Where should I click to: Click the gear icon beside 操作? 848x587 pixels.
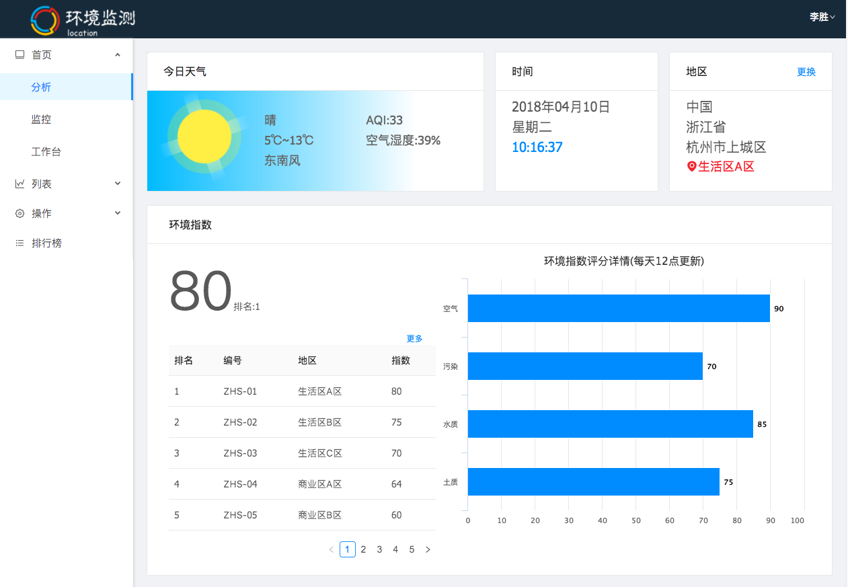[20, 213]
